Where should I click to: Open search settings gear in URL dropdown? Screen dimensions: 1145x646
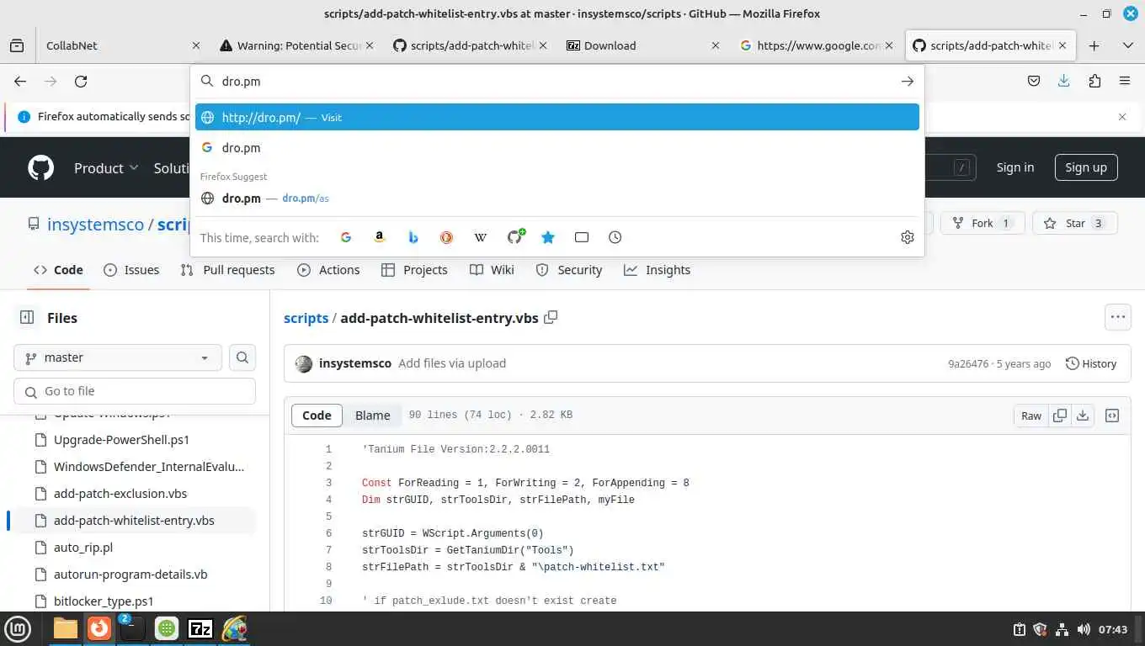point(907,237)
